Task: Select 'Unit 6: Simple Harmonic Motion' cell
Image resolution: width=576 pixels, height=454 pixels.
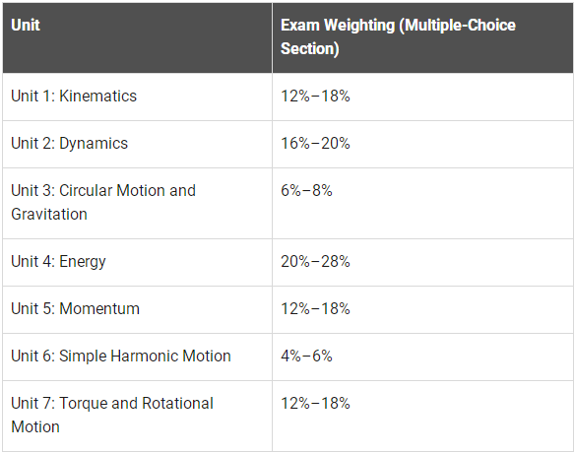Action: [137, 357]
